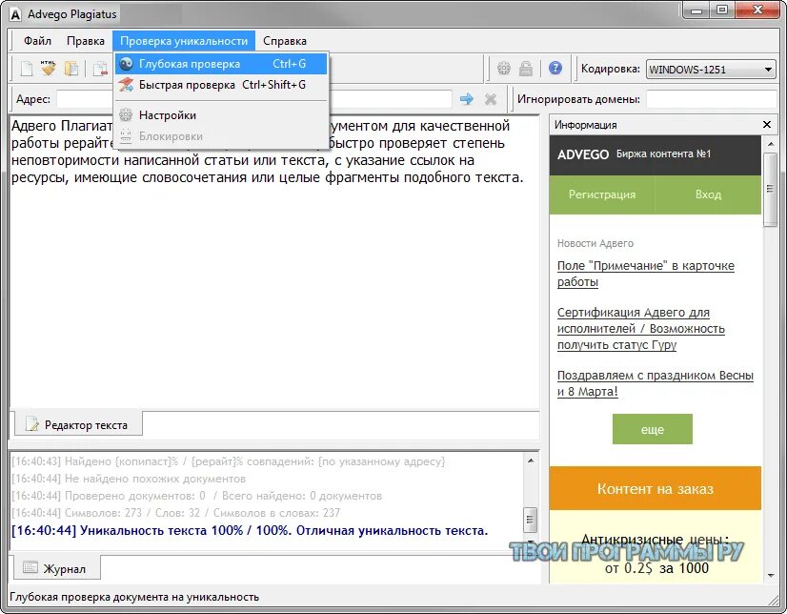The width and height of the screenshot is (787, 614).
Task: Open the Файл menu
Action: click(38, 41)
